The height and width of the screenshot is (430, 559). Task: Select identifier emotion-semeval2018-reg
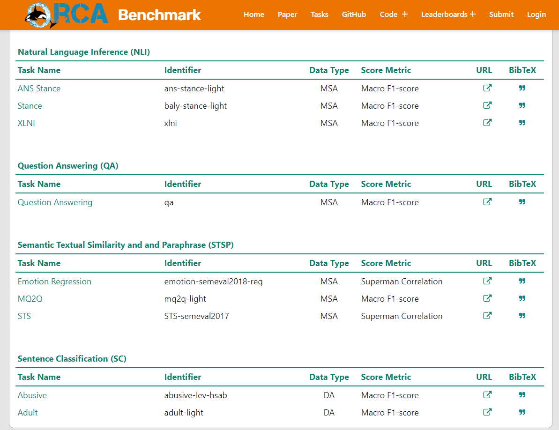(x=213, y=282)
